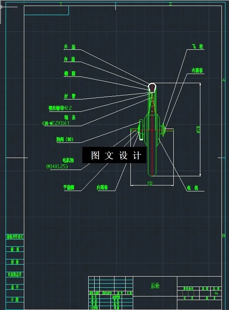Screen dimensions: 229x310
Task: Select the 内胎 part label
Action: coord(69,59)
